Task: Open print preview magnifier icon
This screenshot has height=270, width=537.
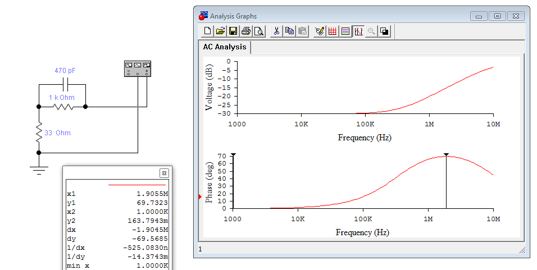Action: tap(260, 31)
